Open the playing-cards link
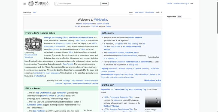Screen dimensions: 218x112 pos(54,49)
